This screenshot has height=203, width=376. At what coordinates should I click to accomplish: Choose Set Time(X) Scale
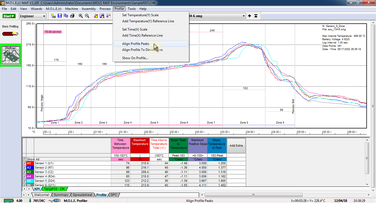[x=151, y=29]
